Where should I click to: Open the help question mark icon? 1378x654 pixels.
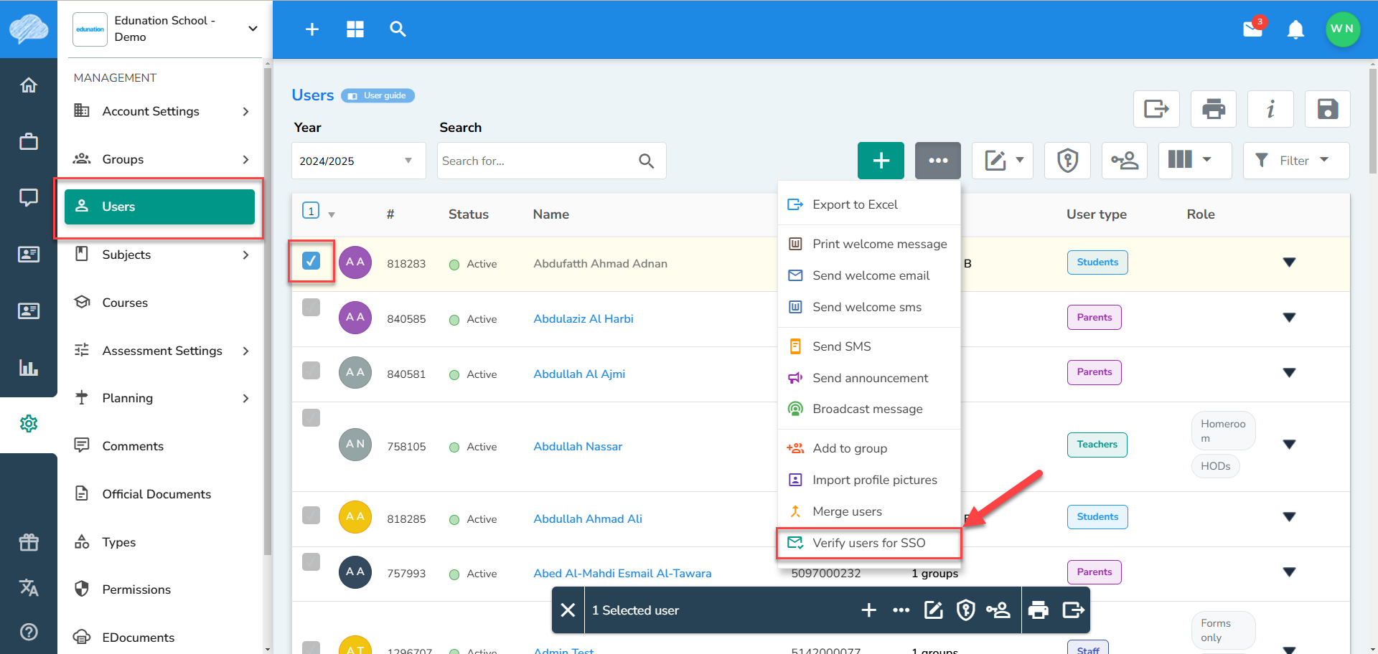[x=29, y=632]
